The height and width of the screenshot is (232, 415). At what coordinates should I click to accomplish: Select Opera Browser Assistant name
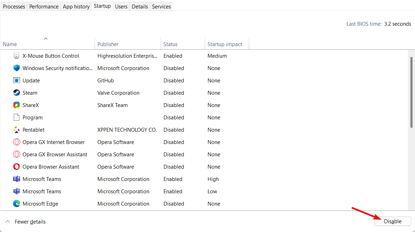[x=51, y=167]
